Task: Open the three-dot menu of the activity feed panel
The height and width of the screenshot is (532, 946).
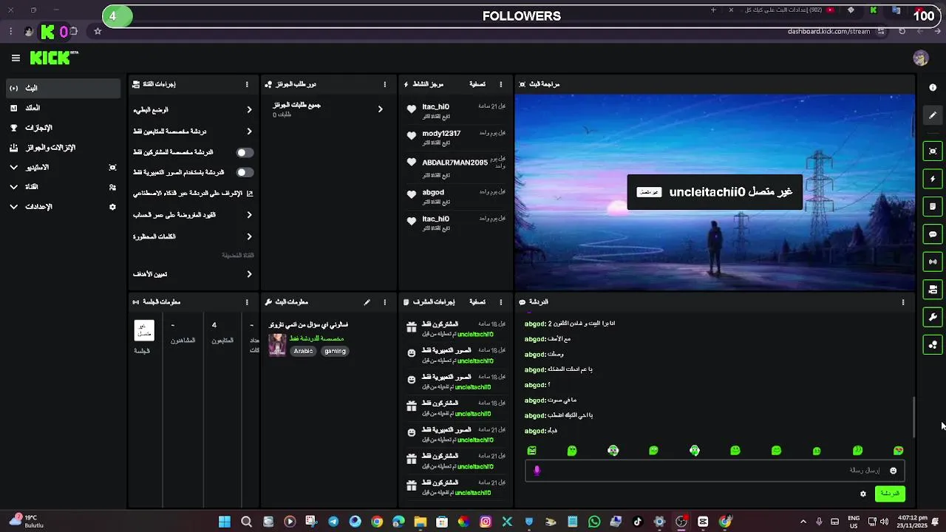Action: click(x=500, y=84)
